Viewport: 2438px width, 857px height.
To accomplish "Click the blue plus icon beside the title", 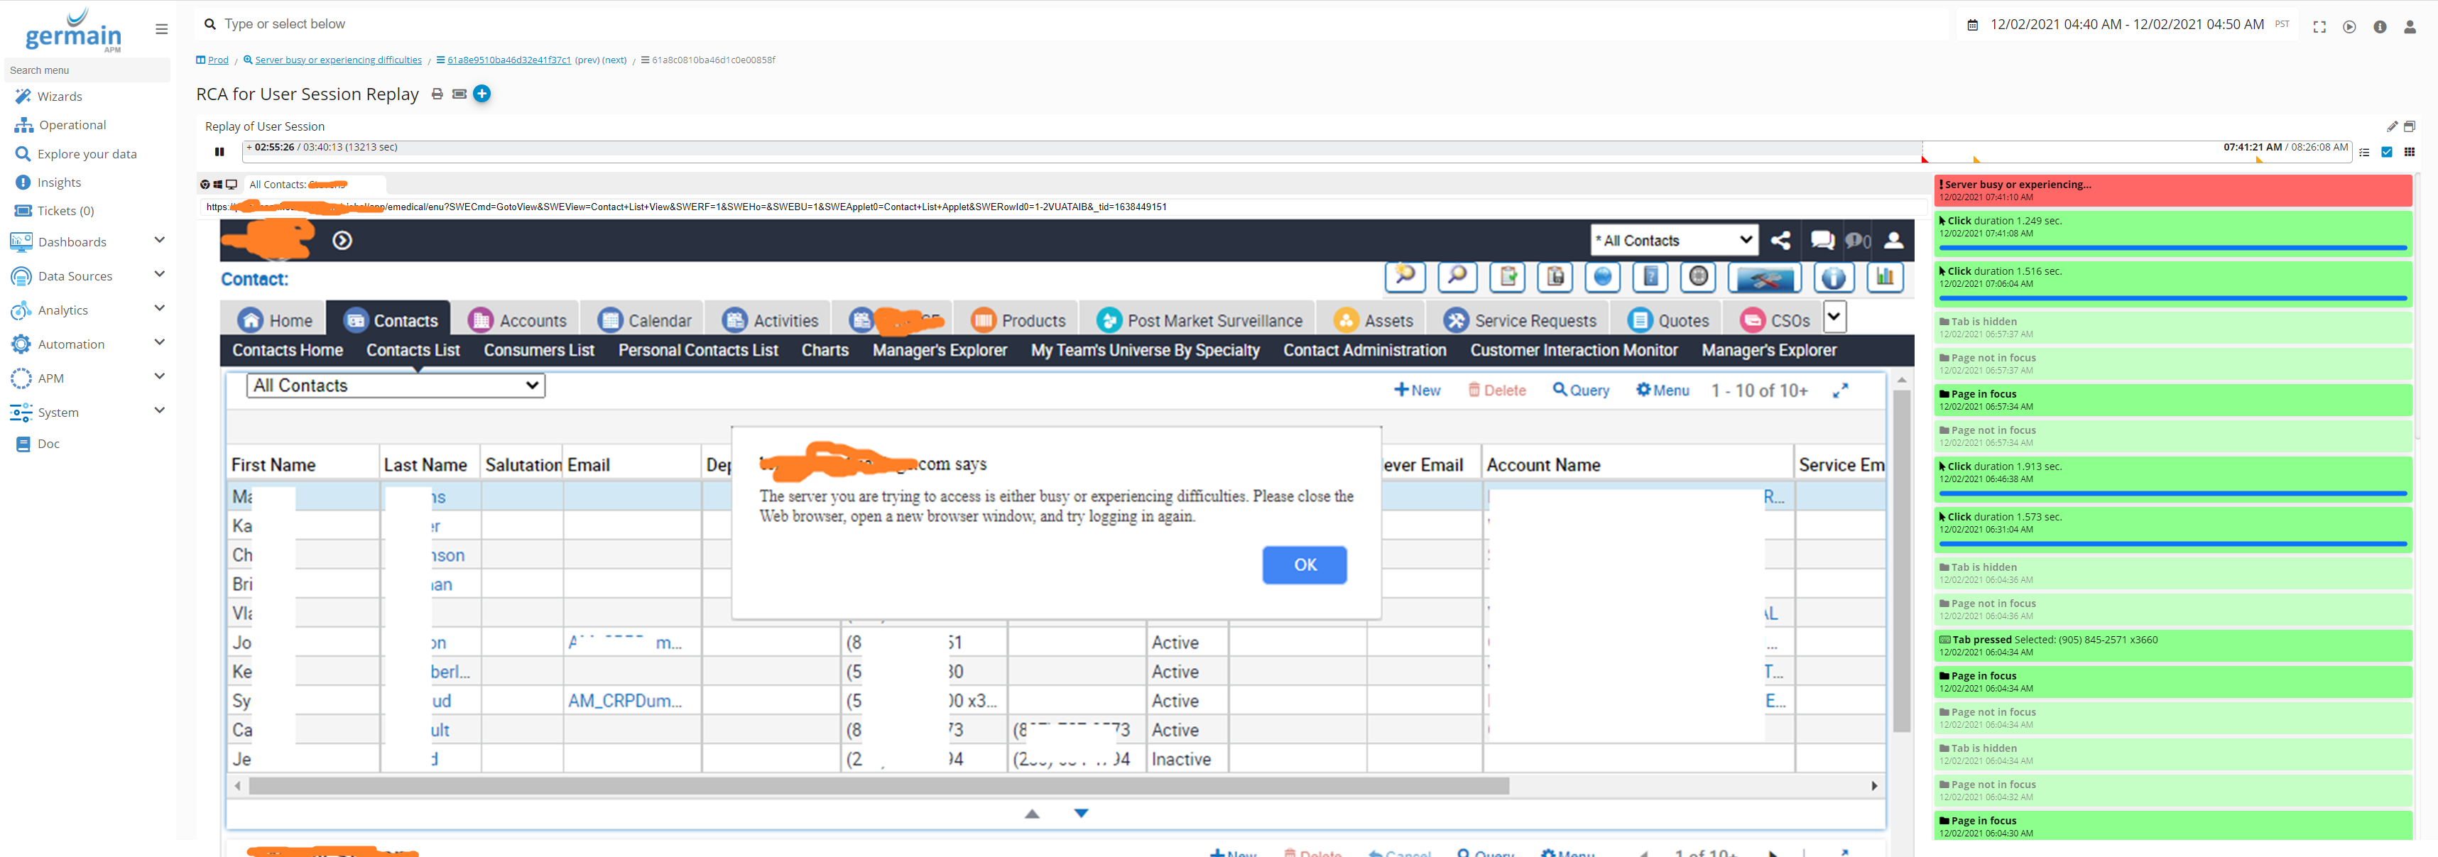I will (x=481, y=94).
